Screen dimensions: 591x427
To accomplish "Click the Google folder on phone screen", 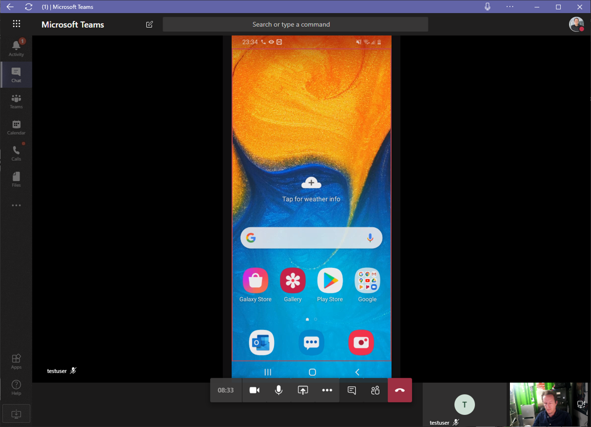I will pyautogui.click(x=367, y=285).
